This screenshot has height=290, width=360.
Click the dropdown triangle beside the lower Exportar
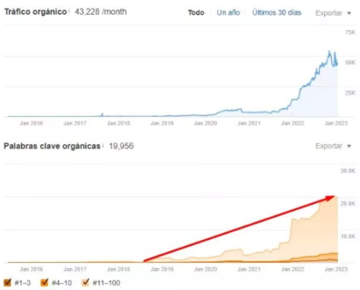(349, 146)
